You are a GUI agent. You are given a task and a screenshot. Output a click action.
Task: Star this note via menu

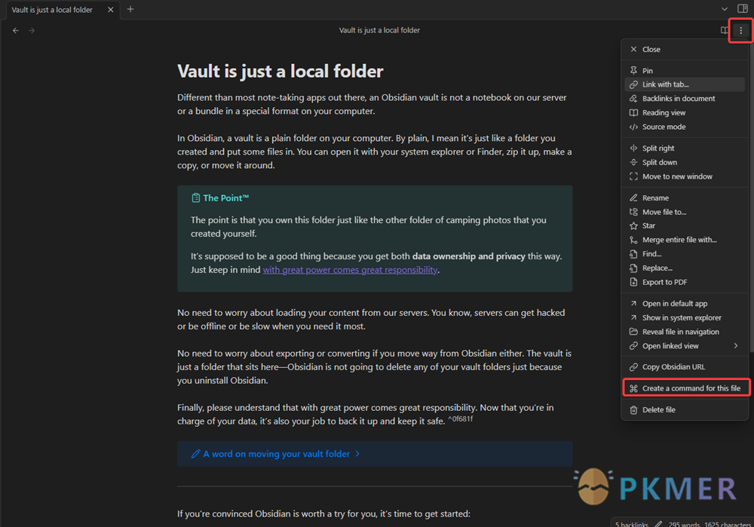pyautogui.click(x=685, y=226)
